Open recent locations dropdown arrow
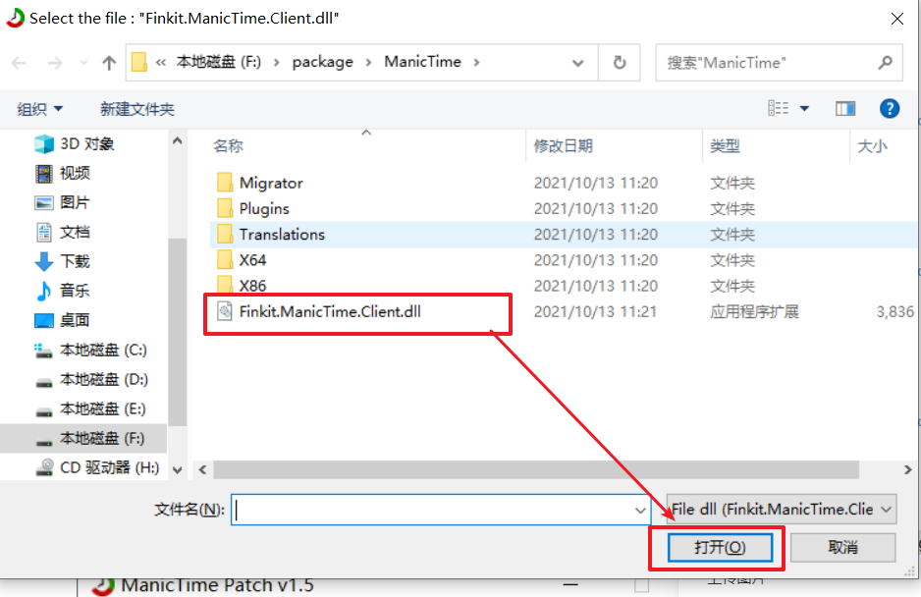The height and width of the screenshot is (597, 921). pyautogui.click(x=83, y=63)
